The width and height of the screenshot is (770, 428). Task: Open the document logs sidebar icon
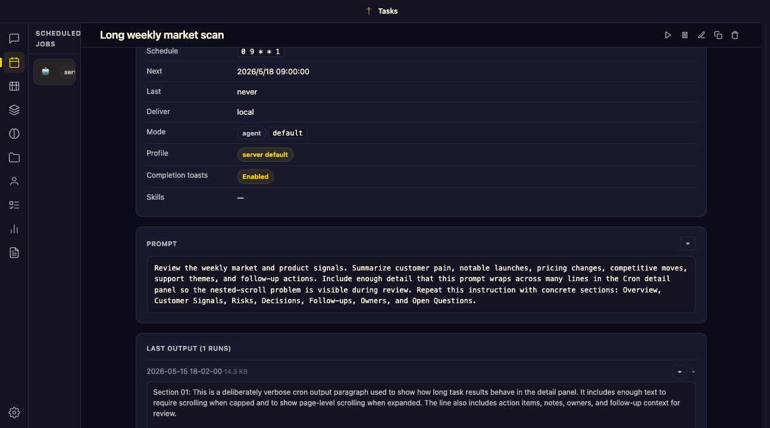click(14, 253)
